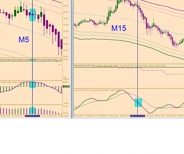Click the blue M15 timeframe label
The image size is (184, 154).
coord(119,28)
